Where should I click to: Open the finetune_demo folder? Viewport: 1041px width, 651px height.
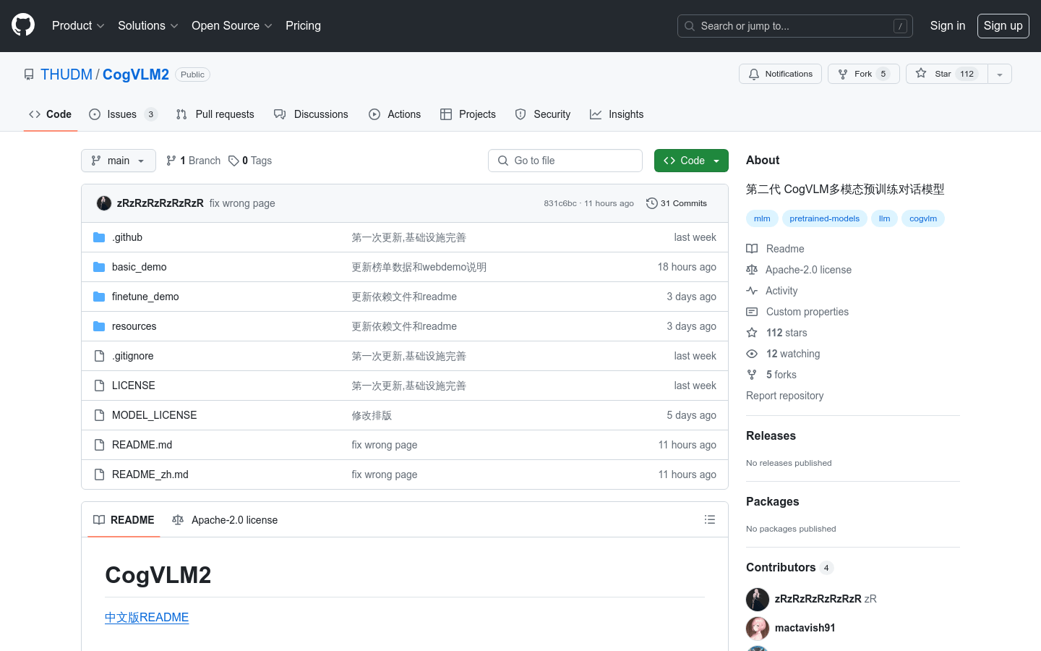pos(145,297)
